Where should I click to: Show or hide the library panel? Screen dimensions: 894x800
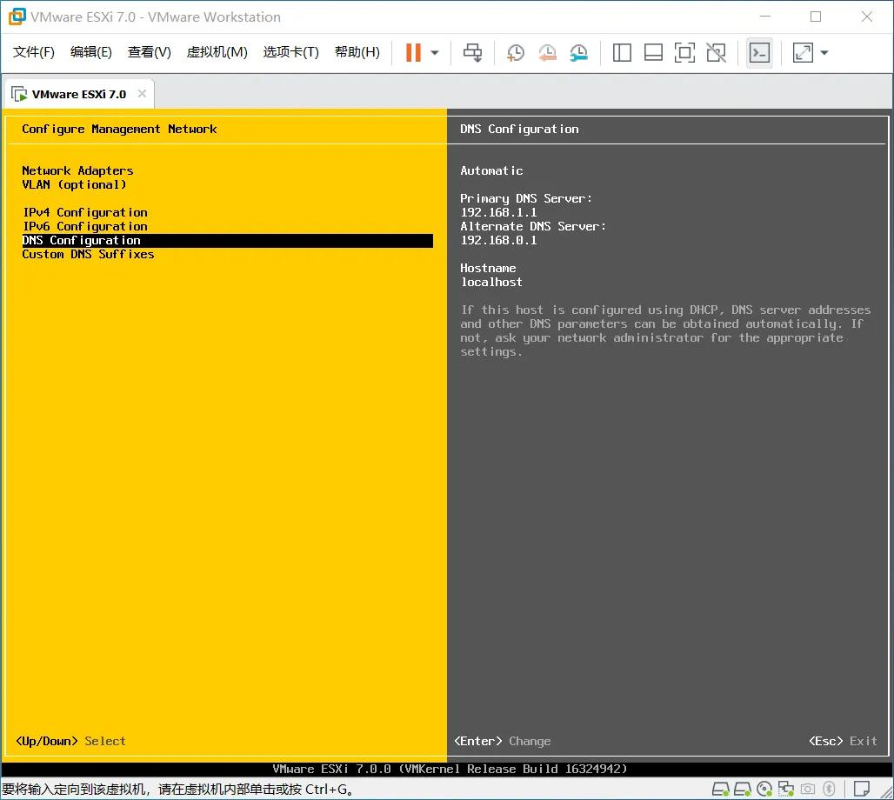(x=622, y=52)
